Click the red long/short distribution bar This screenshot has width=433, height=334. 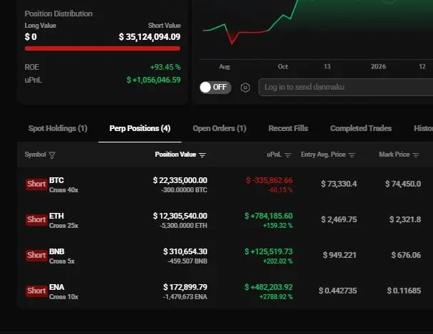103,48
